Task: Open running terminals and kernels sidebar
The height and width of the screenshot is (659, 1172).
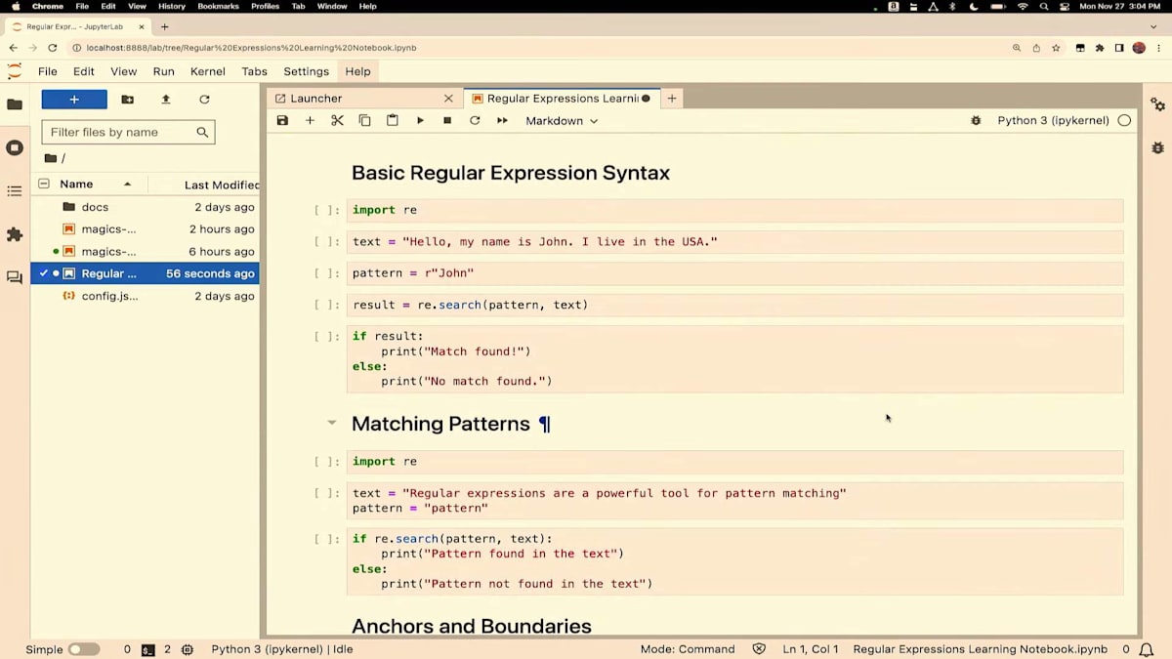Action: [15, 147]
